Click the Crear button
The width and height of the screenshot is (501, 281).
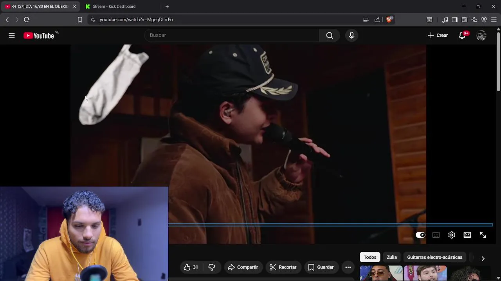click(x=438, y=36)
